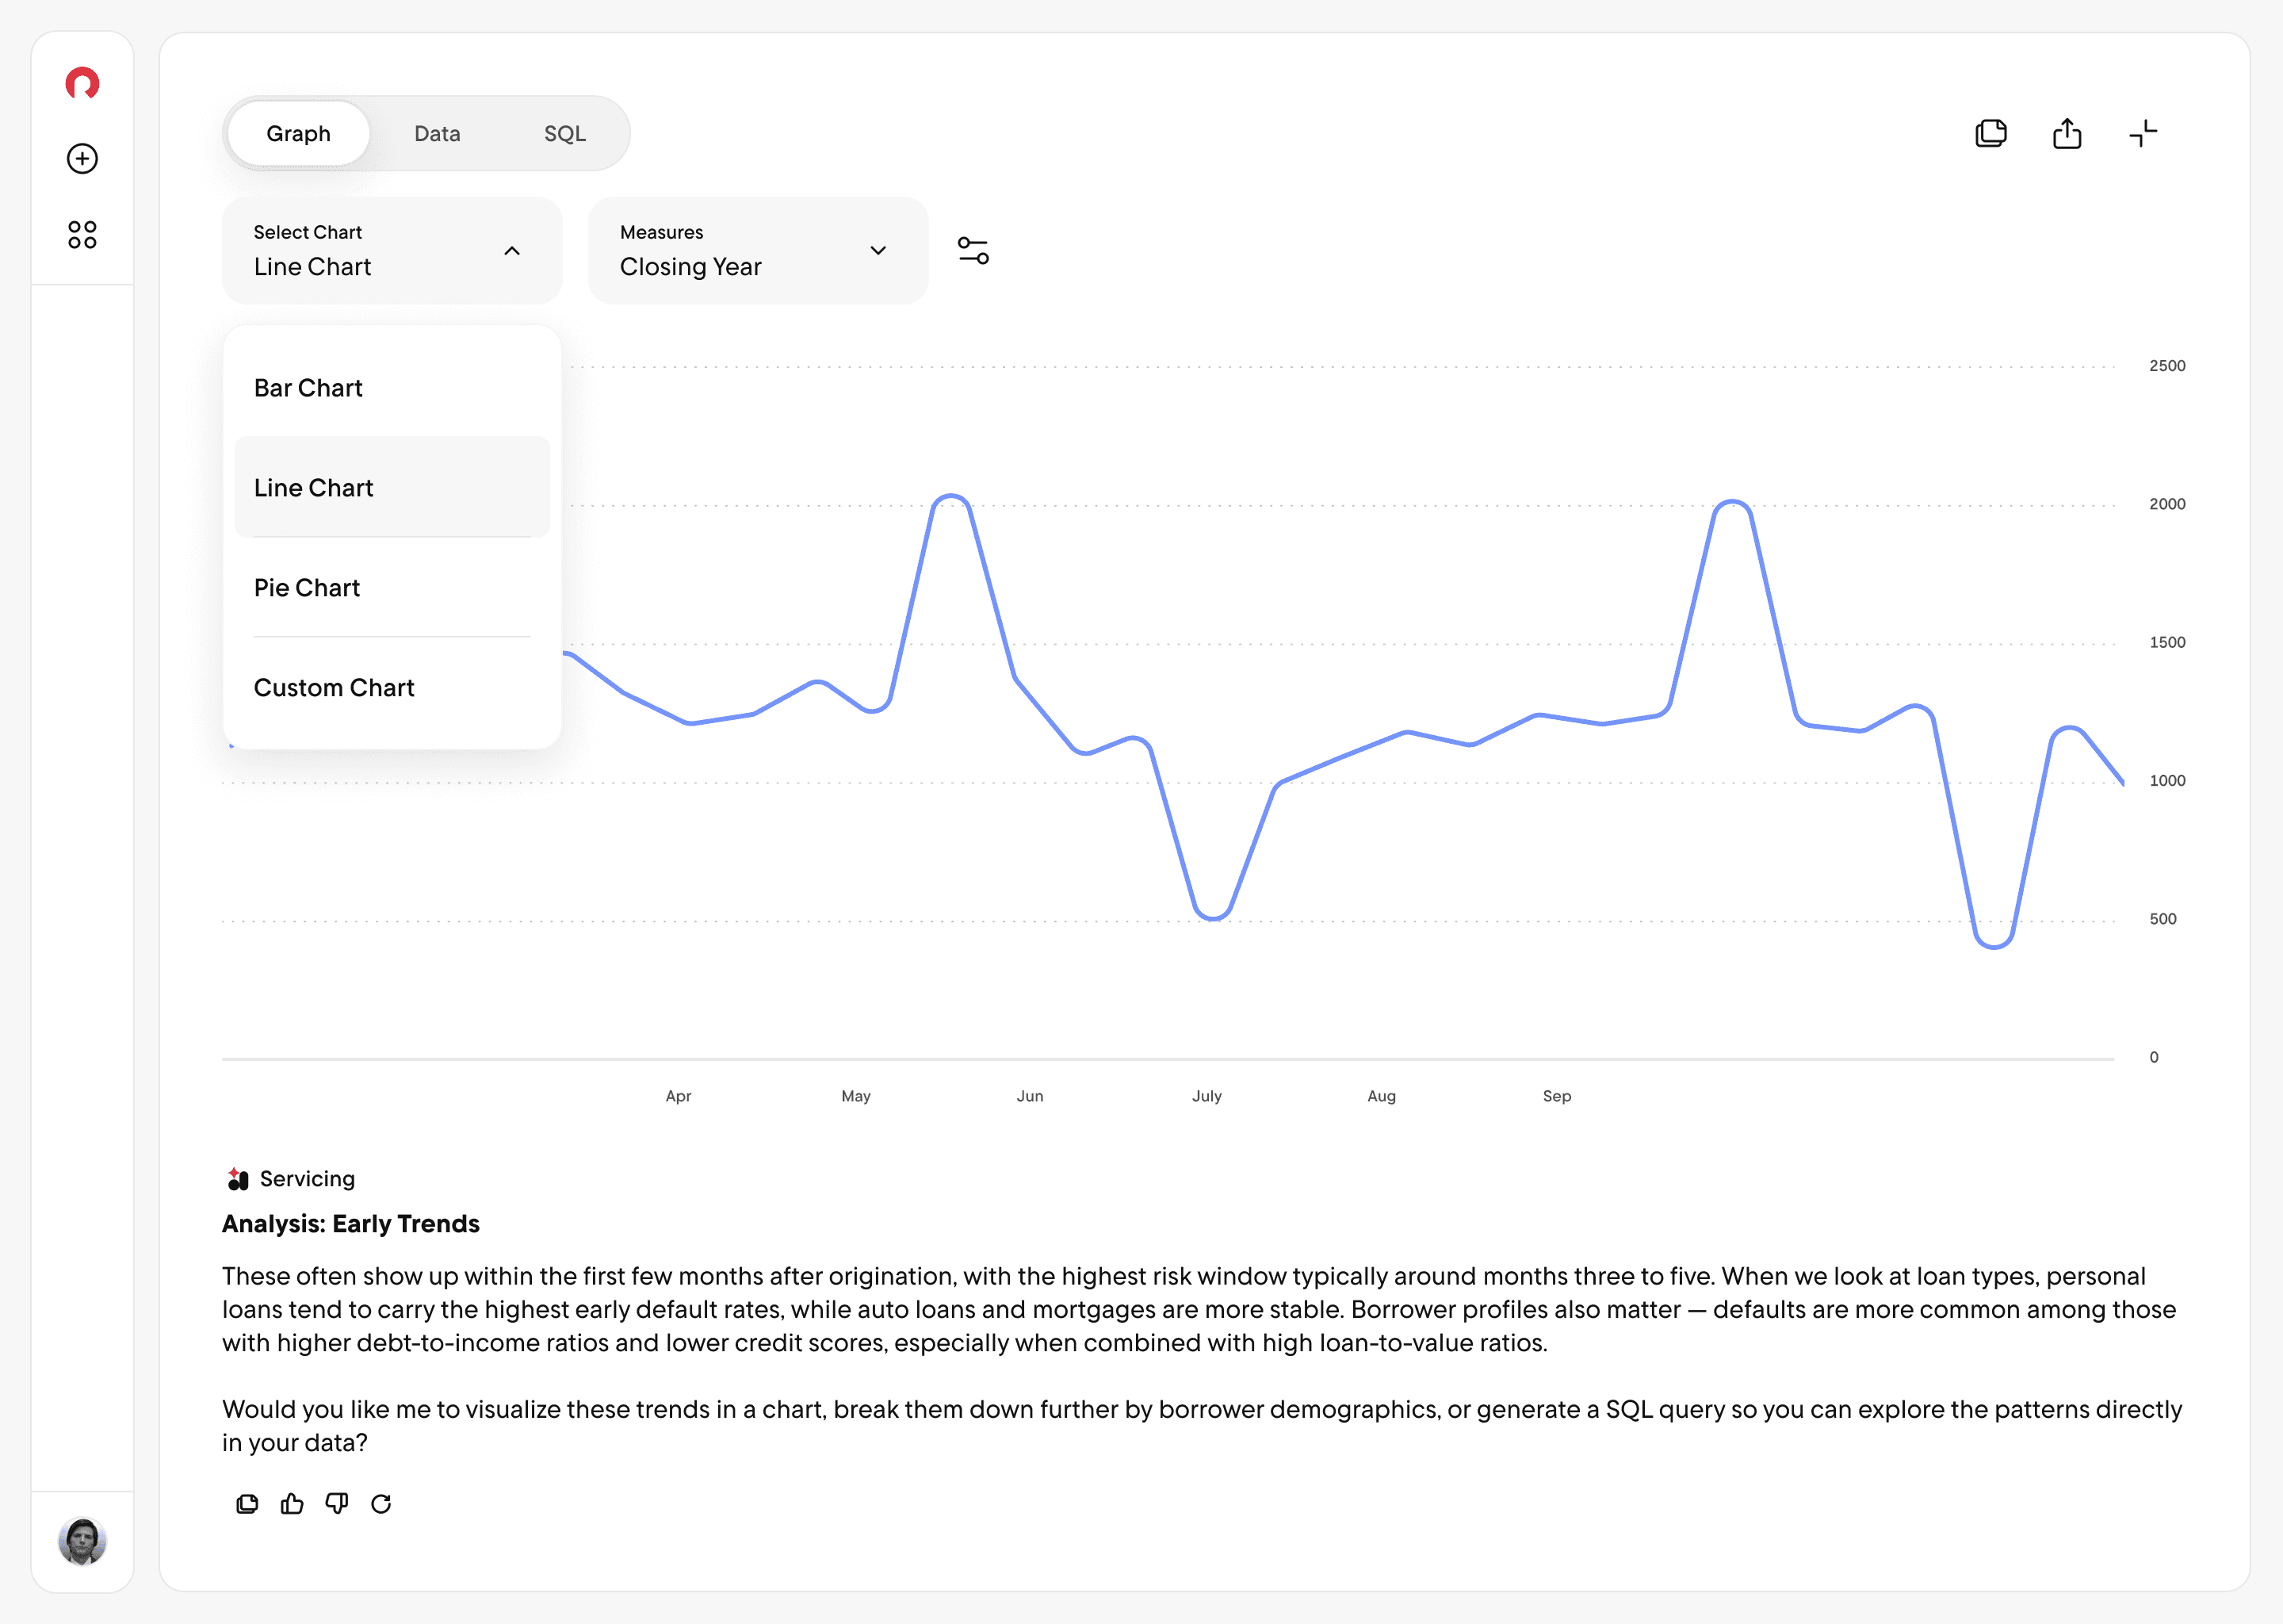The image size is (2283, 1624).
Task: Choose Custom Chart option
Action: tap(334, 688)
